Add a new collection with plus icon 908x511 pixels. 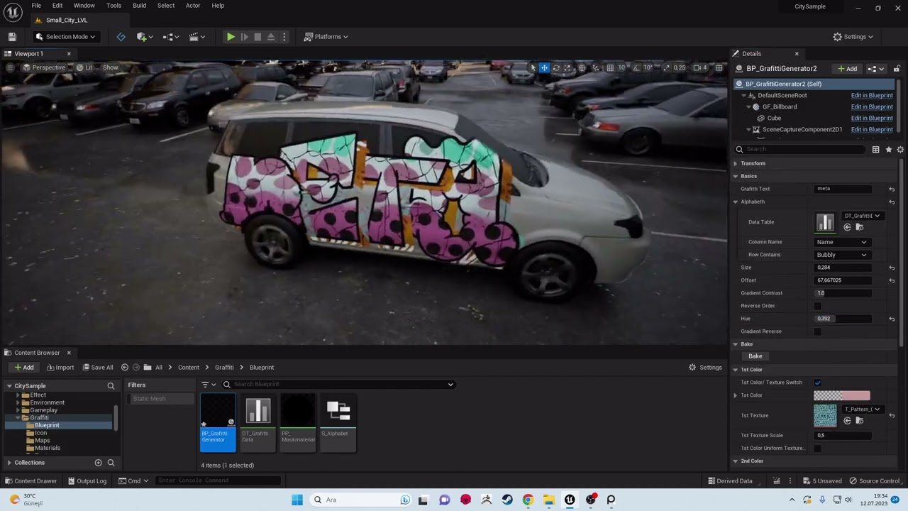coord(98,463)
